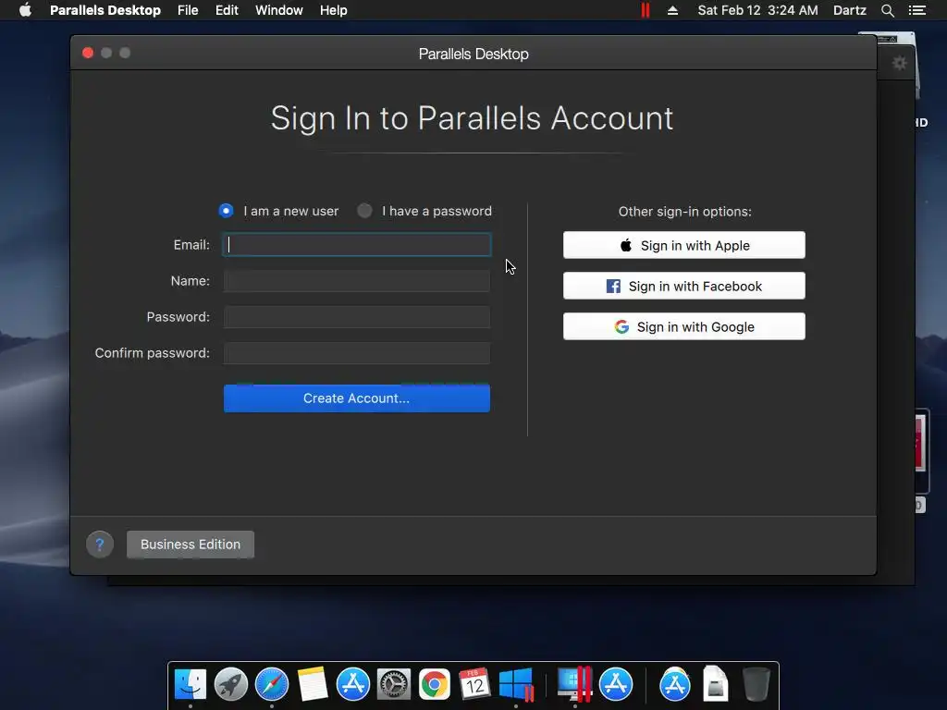This screenshot has height=710, width=947.
Task: Open Launchpad from the dock
Action: click(x=230, y=684)
